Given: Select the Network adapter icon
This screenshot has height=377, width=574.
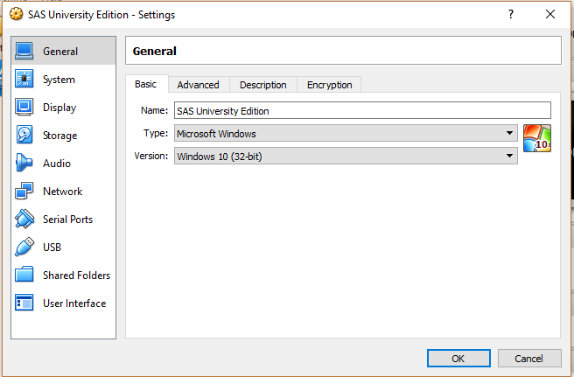Looking at the screenshot, I should coord(24,192).
